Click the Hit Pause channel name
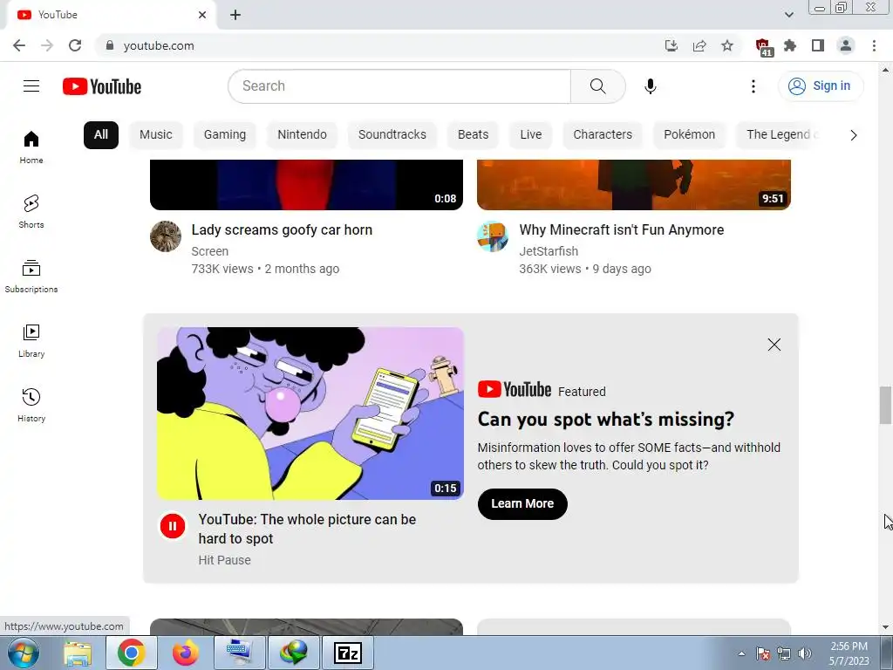893x670 pixels. click(x=224, y=560)
